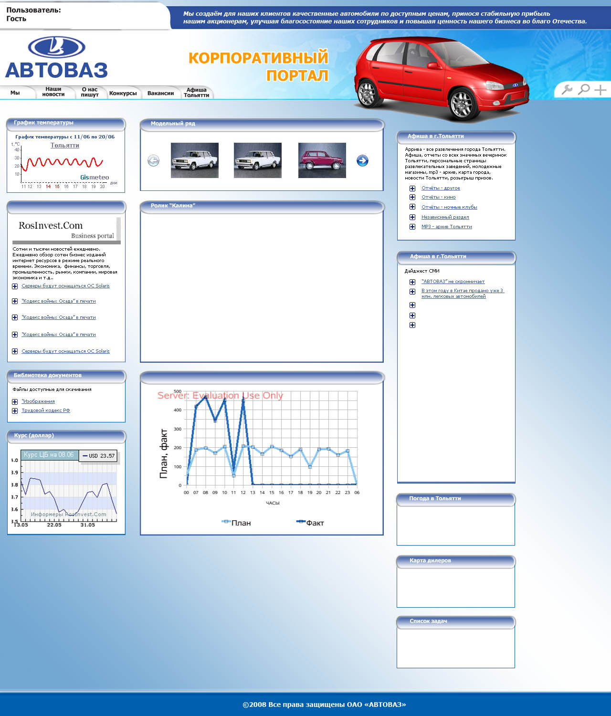Click the Ролик "Калина" panel header

tap(262, 206)
